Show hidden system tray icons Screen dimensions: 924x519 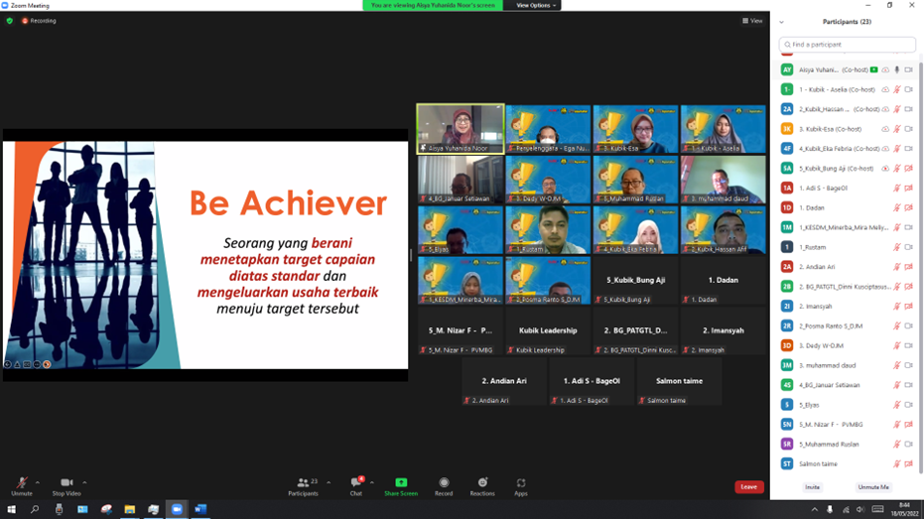pyautogui.click(x=815, y=510)
